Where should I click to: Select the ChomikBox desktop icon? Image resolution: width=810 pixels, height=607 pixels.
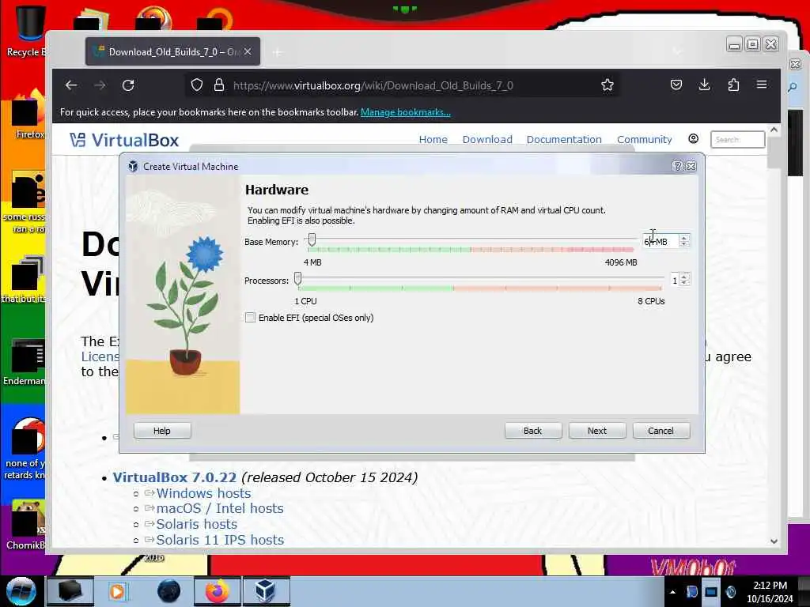click(25, 526)
